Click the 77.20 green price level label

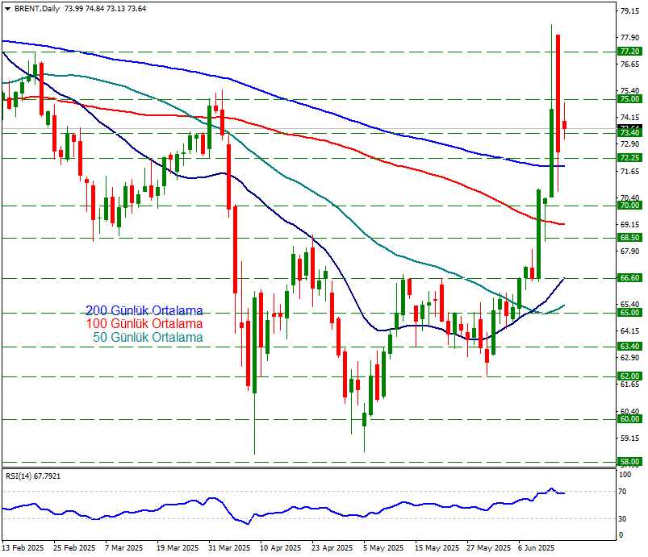629,52
